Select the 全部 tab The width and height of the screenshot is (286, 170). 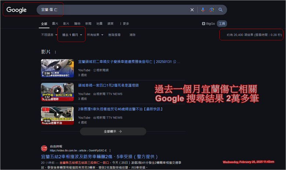click(44, 24)
